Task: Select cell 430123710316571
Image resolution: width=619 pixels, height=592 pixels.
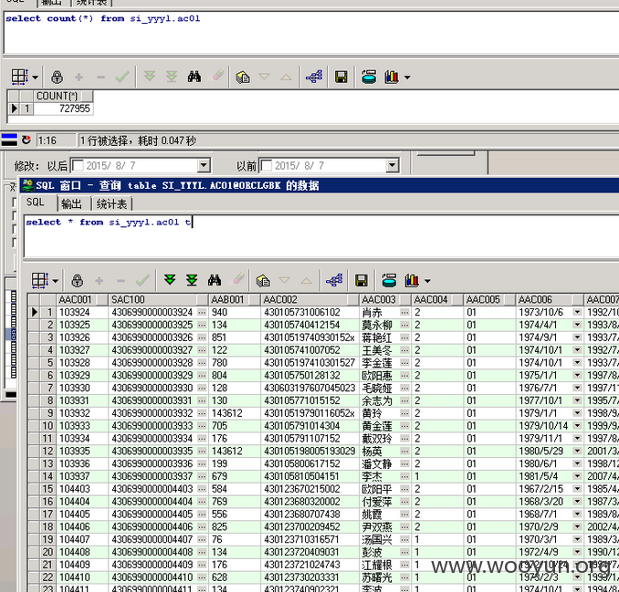Action: pyautogui.click(x=309, y=539)
